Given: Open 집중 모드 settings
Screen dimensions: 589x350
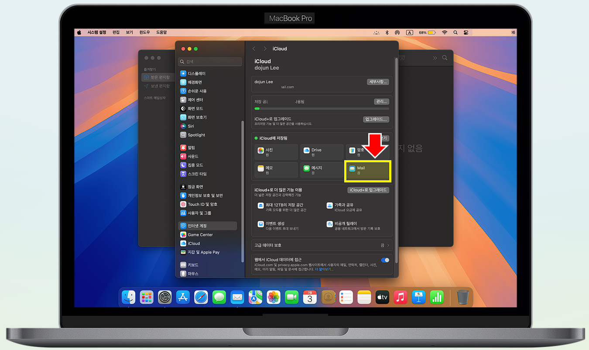Looking at the screenshot, I should click(x=192, y=165).
